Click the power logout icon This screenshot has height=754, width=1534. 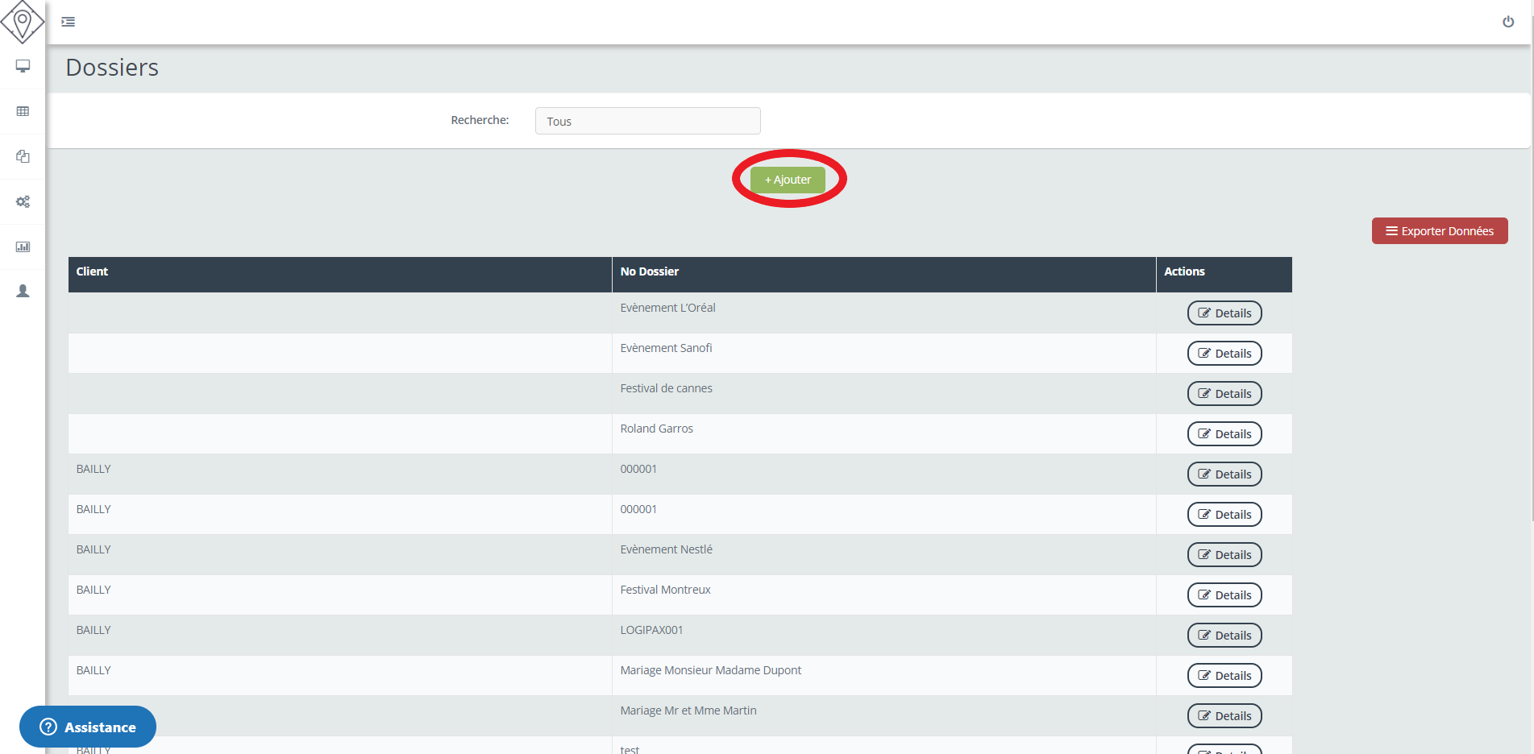[x=1507, y=22]
